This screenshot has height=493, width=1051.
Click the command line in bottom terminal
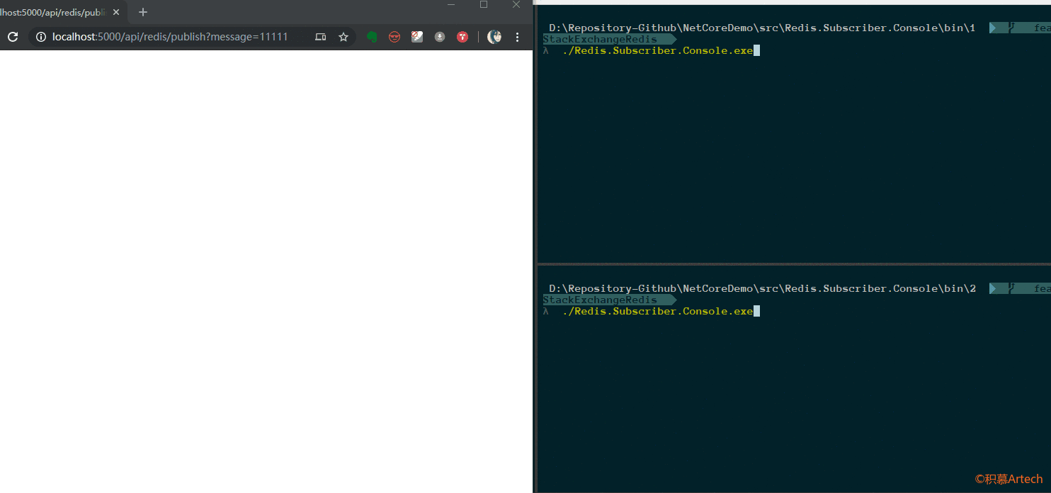pyautogui.click(x=657, y=312)
